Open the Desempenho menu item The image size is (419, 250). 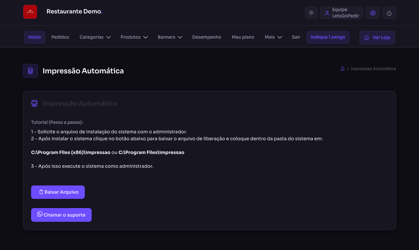point(207,37)
